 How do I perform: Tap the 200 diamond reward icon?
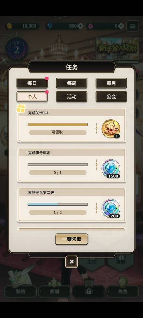[x=111, y=209]
